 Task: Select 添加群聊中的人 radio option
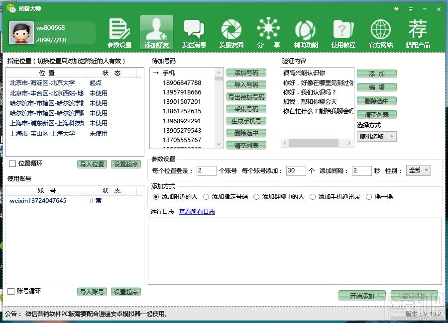(x=256, y=197)
